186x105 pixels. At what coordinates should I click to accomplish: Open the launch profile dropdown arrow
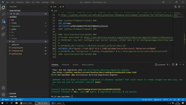coord(170,64)
